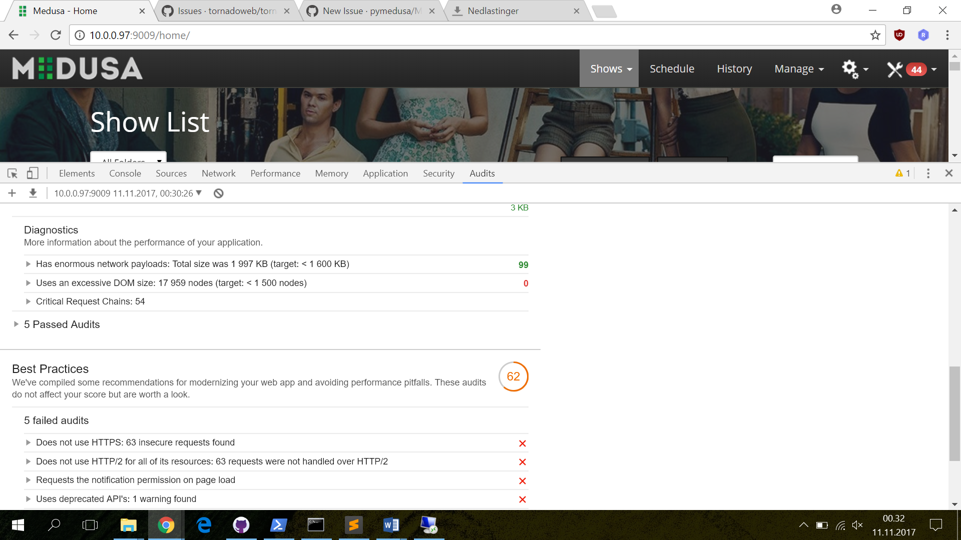Switch to GitHub Issues tornadoweb browser tab
The image size is (961, 540).
tap(226, 10)
